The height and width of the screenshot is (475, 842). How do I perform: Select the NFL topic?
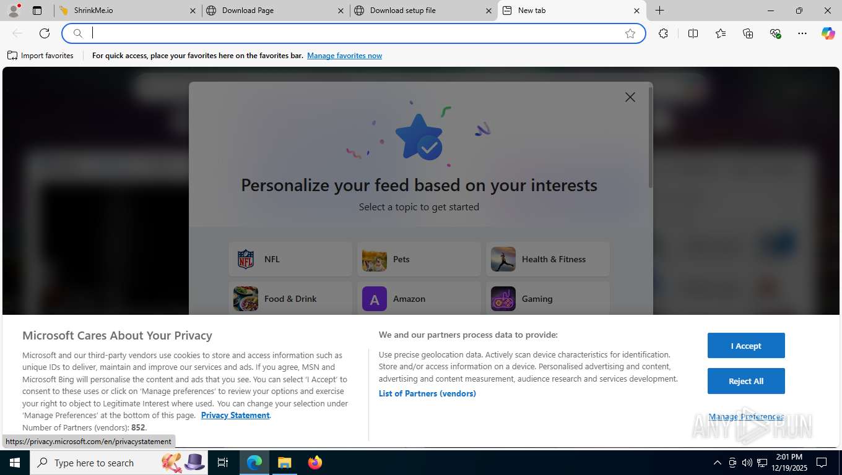click(290, 259)
